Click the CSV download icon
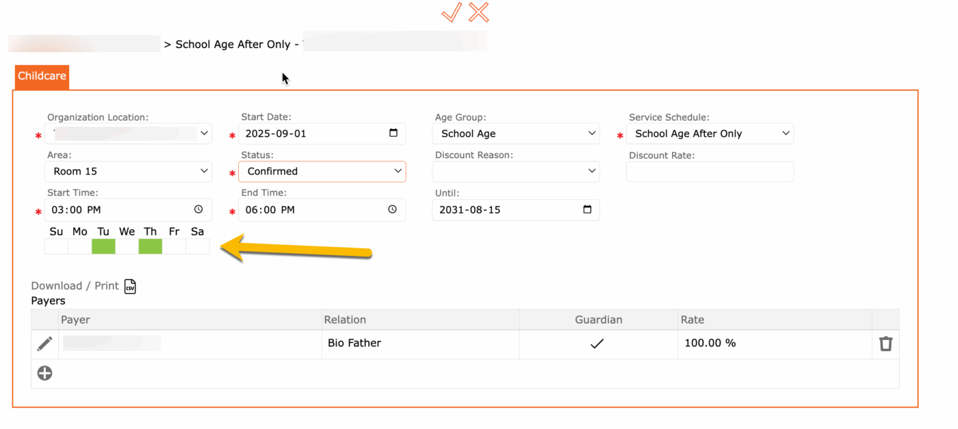The height and width of the screenshot is (429, 958). (130, 286)
